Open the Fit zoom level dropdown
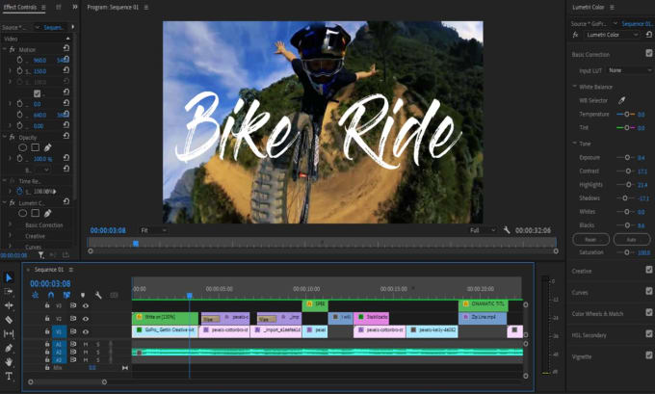 153,230
